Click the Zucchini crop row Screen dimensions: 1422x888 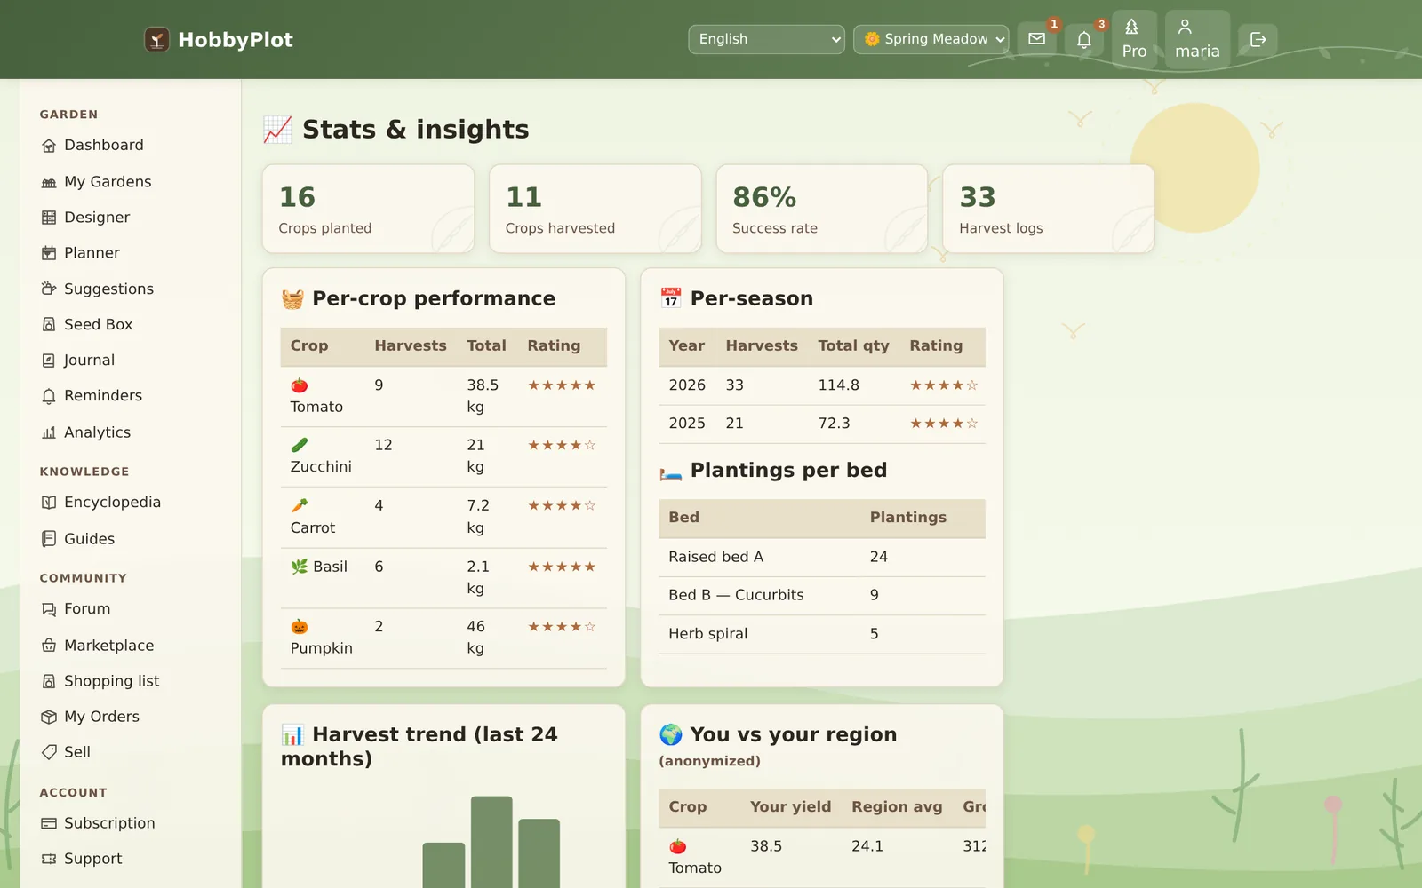point(443,456)
